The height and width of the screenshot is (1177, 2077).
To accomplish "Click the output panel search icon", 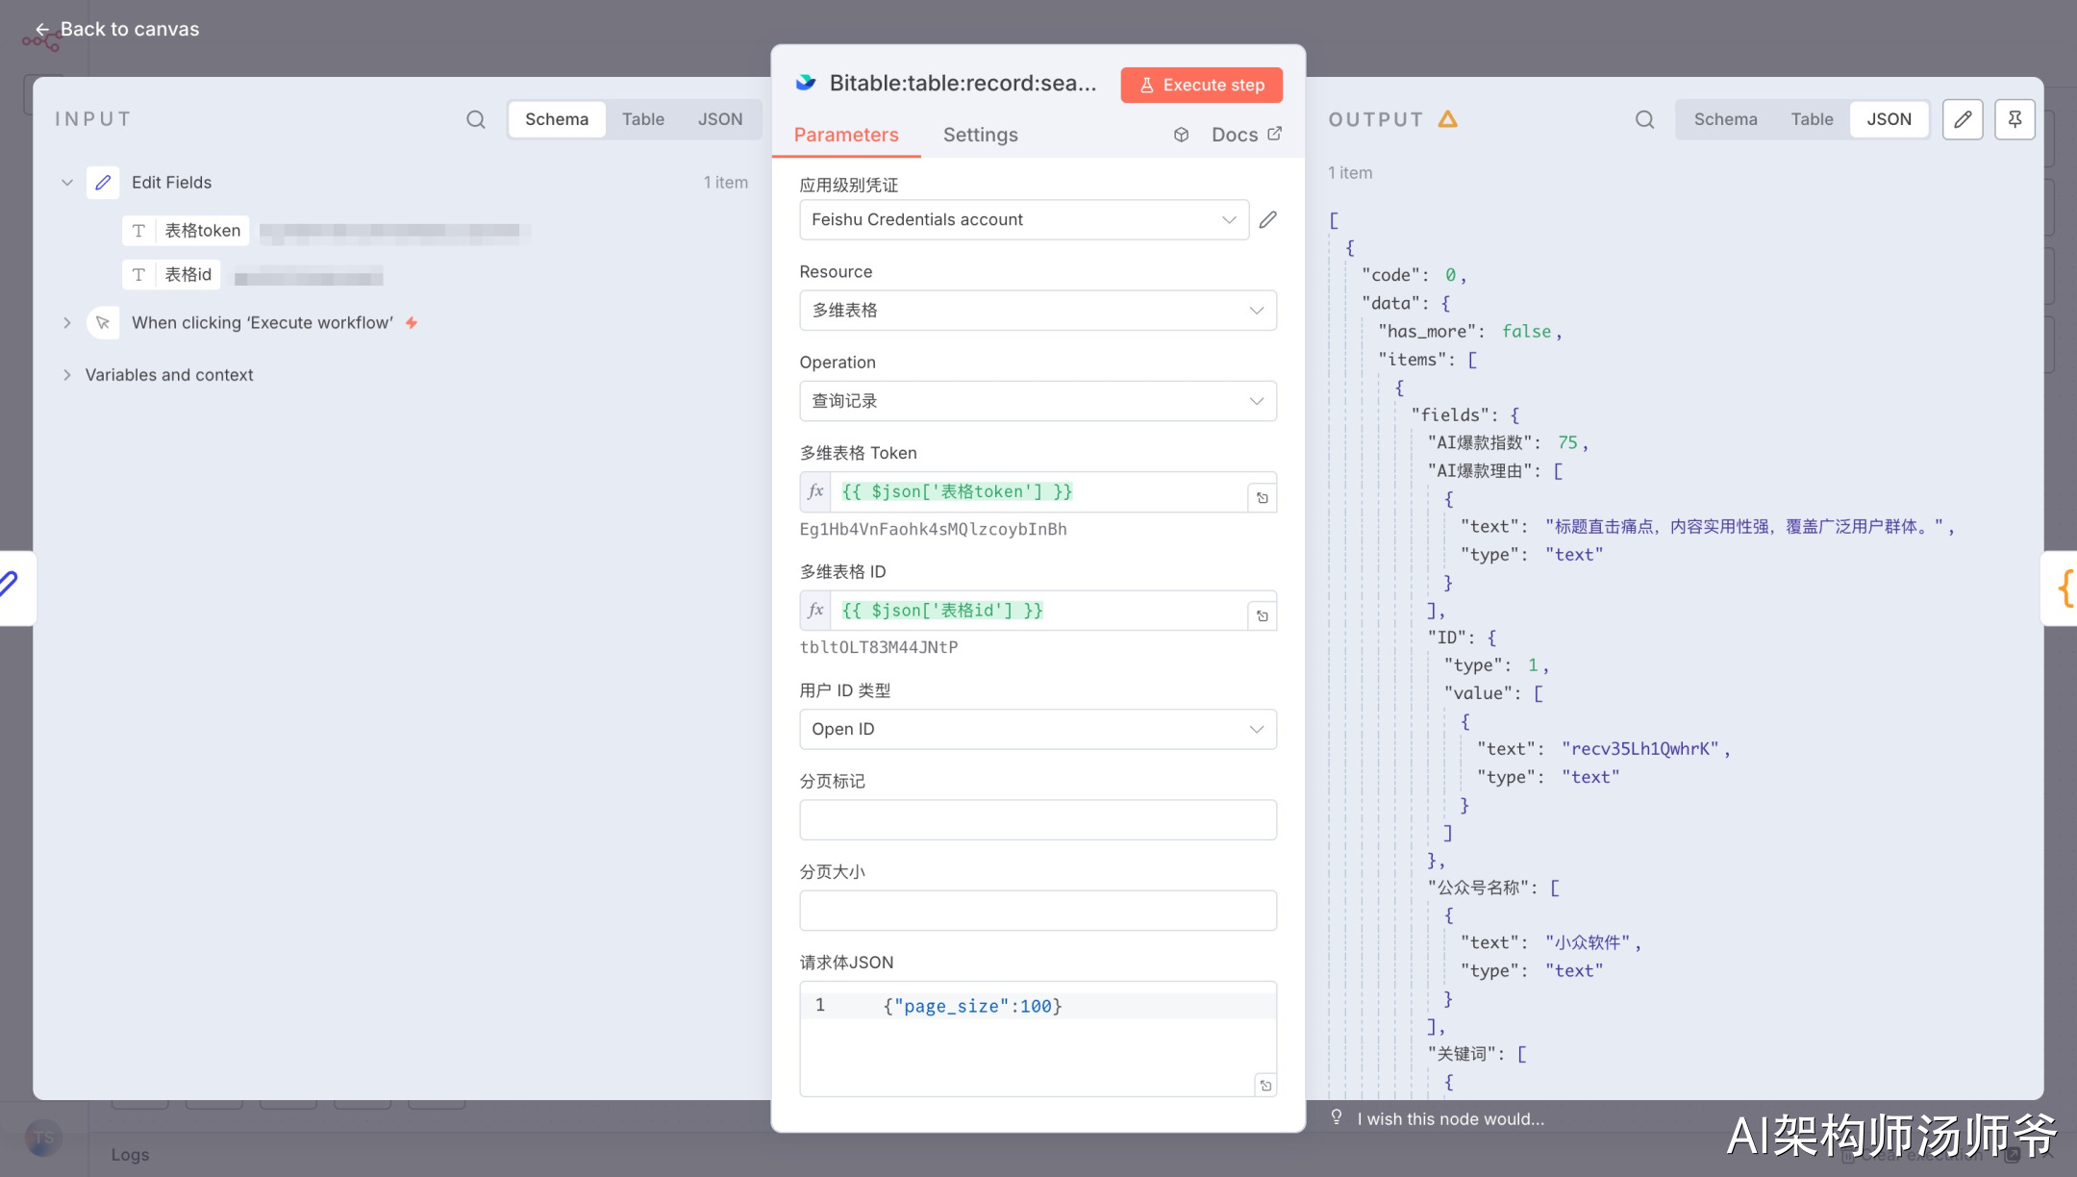I will (x=1644, y=119).
